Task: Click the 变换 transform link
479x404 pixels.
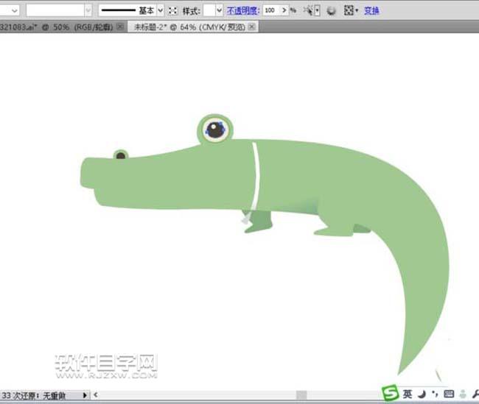Action: (x=371, y=11)
